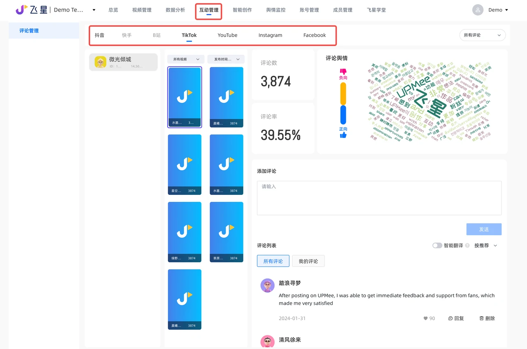Click the reply bubble icon beside 回复

(450, 318)
